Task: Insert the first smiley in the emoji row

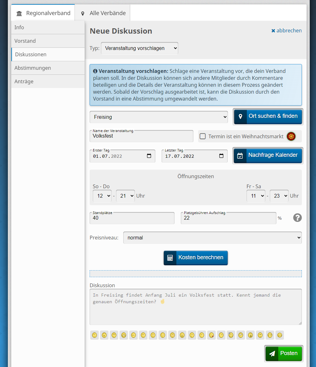Action: pyautogui.click(x=94, y=335)
